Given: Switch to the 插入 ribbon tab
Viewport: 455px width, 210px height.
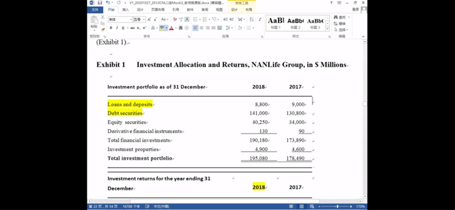Looking at the screenshot, I should click(x=126, y=10).
